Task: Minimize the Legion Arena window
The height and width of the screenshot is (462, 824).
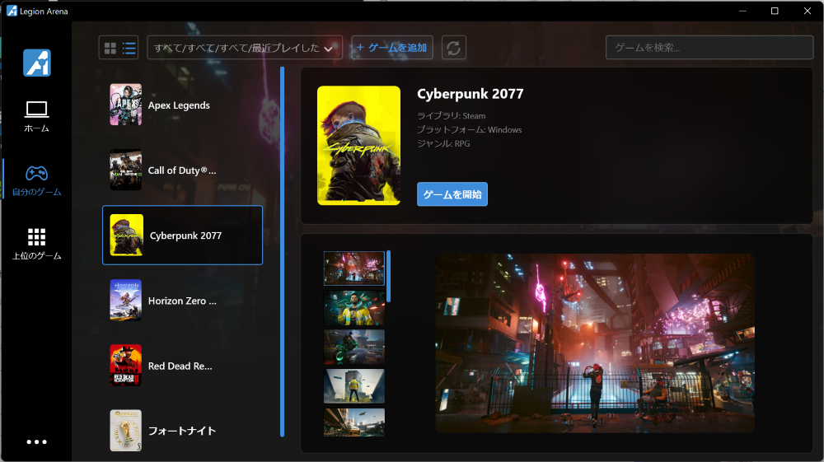Action: tap(742, 11)
